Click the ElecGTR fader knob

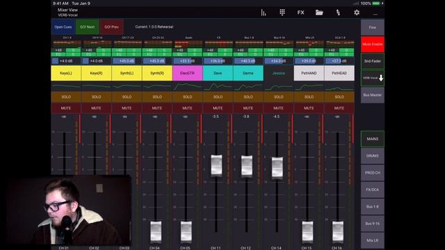[x=186, y=232]
